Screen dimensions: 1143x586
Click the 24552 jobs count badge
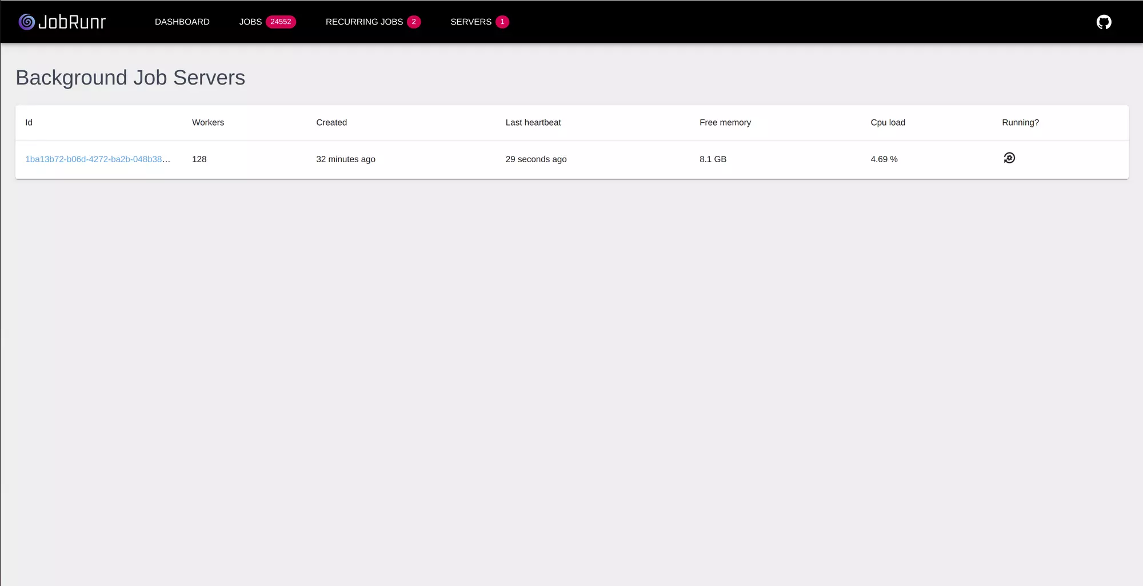(x=281, y=22)
